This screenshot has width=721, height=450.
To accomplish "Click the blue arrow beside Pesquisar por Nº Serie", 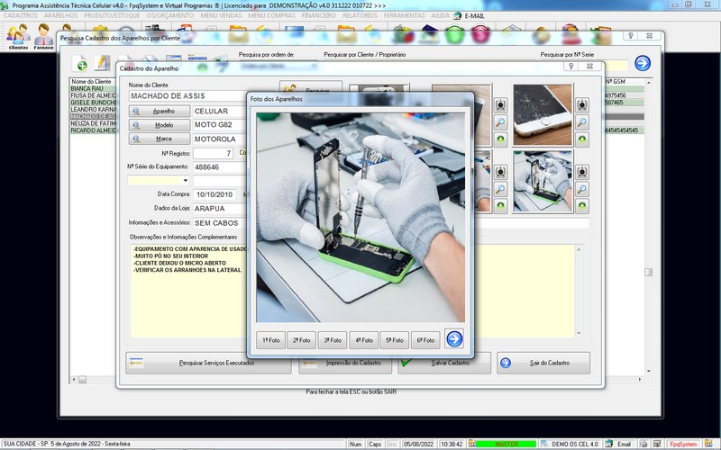I will coord(643,63).
